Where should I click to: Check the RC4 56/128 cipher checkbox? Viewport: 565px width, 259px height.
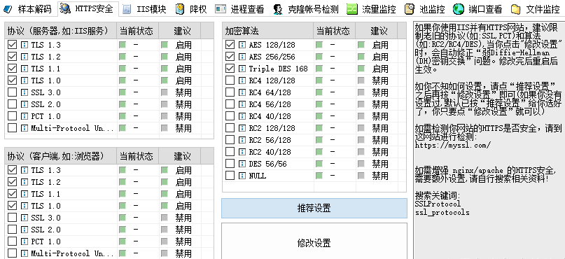[x=230, y=104]
